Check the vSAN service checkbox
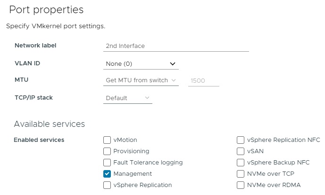This screenshot has height=195, width=325. click(x=241, y=151)
